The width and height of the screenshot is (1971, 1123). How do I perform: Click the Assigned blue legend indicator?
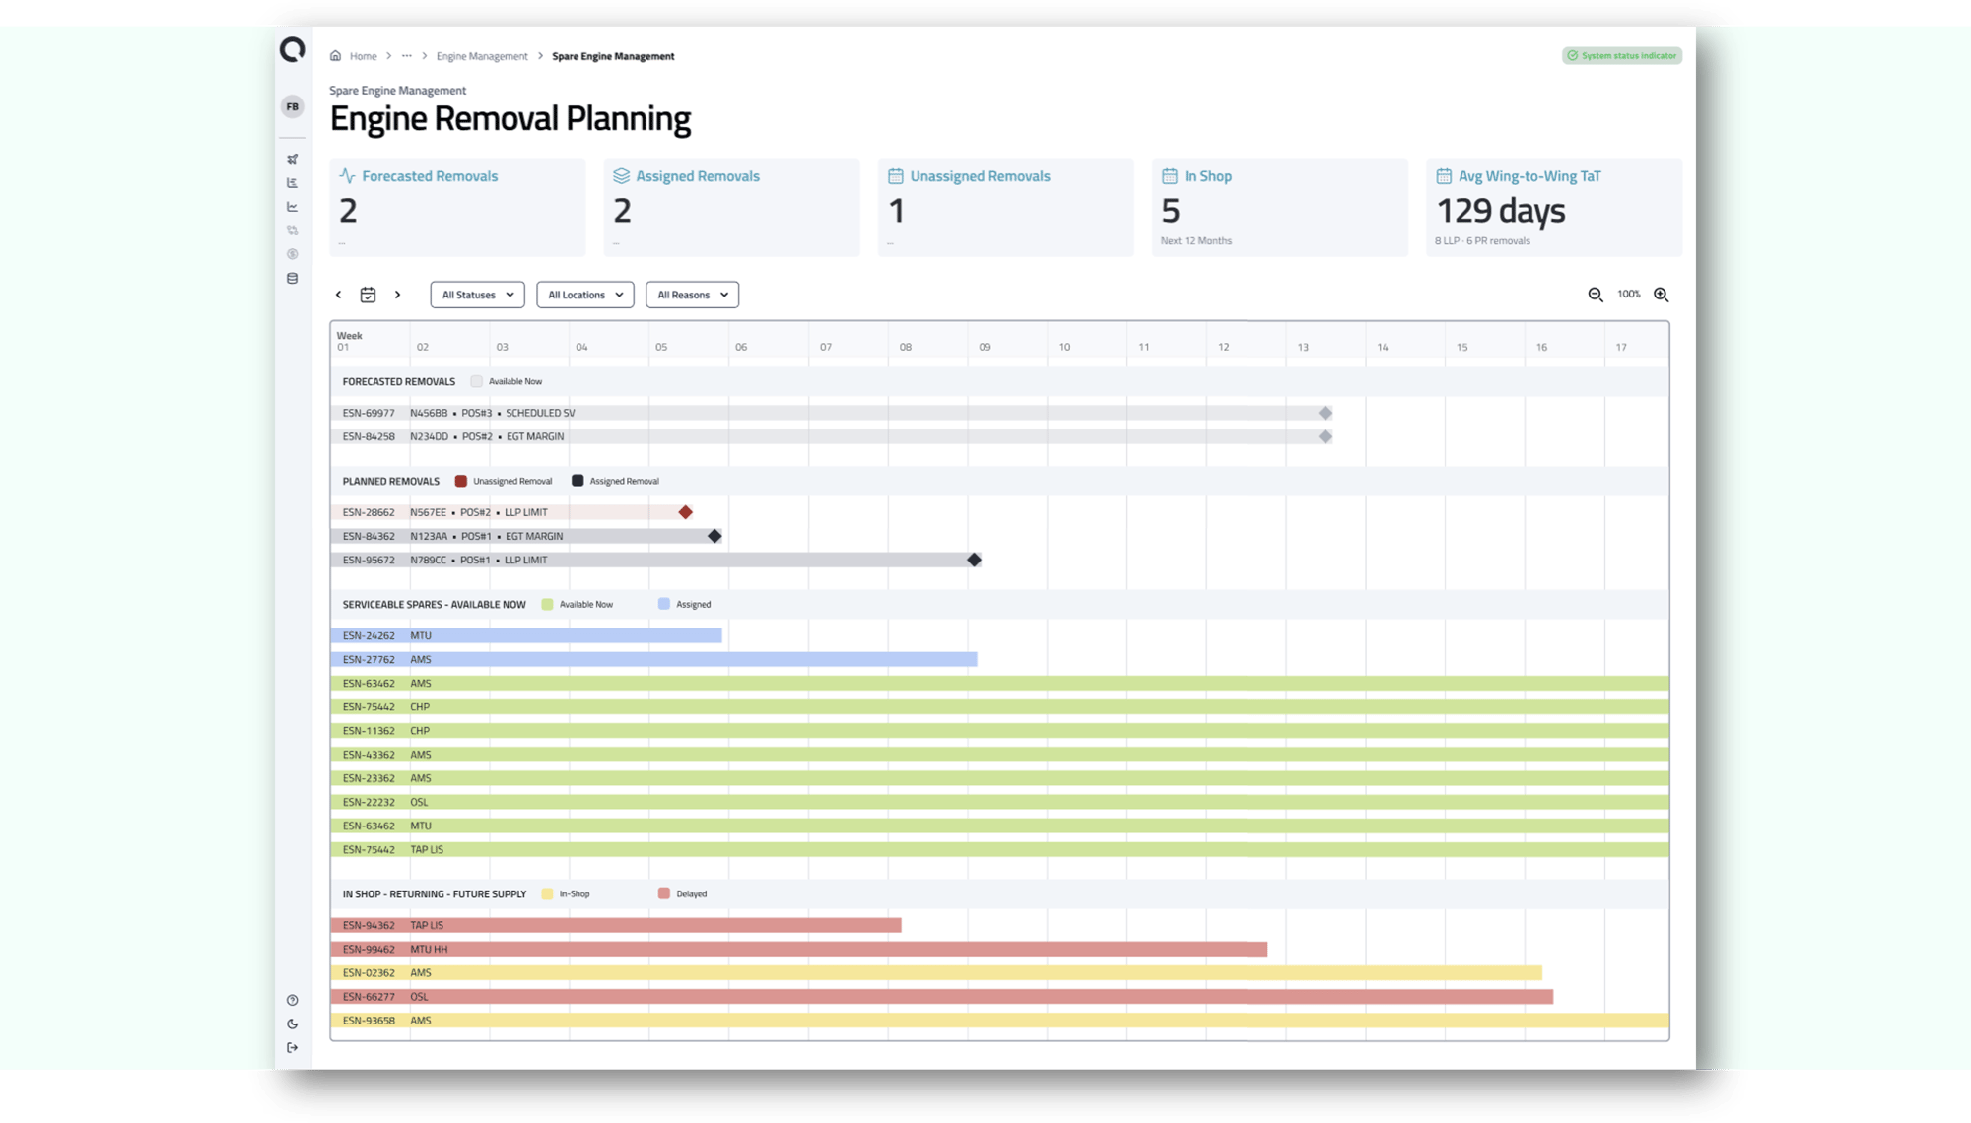click(x=663, y=604)
